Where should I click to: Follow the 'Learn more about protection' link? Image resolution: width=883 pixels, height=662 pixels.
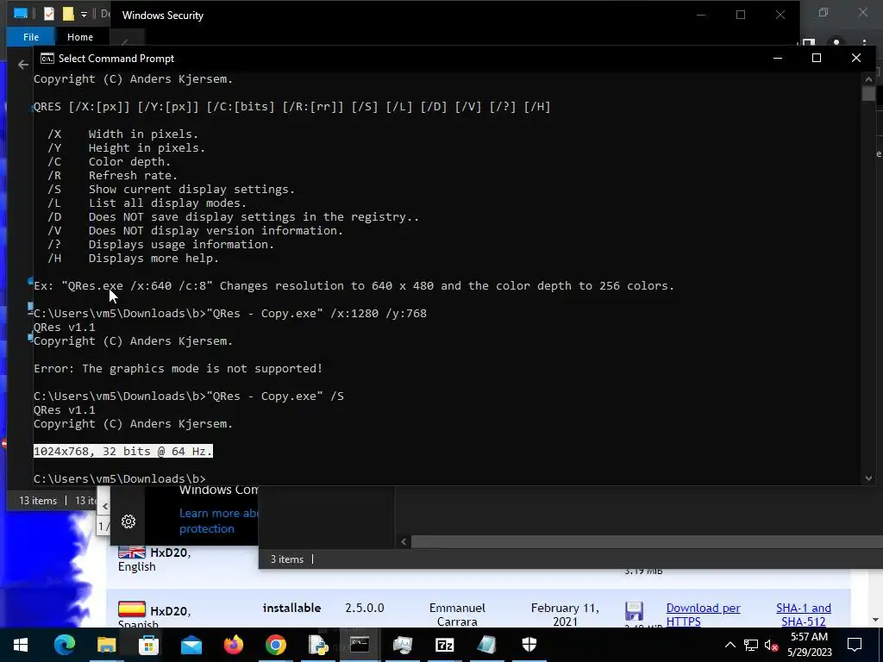(219, 521)
